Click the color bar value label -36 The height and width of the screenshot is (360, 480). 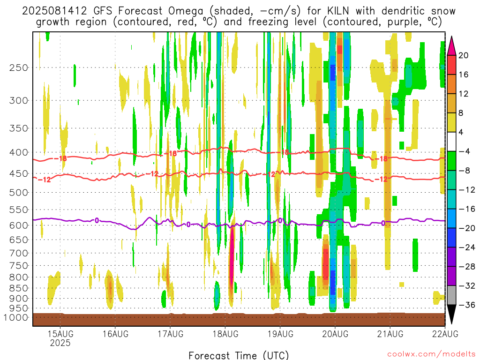(x=466, y=305)
